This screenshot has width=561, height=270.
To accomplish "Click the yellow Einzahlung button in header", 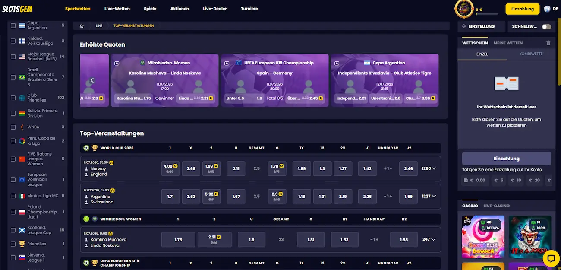I will (523, 9).
